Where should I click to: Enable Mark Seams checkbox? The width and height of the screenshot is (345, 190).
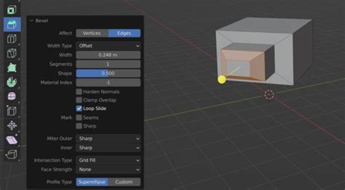(x=79, y=118)
